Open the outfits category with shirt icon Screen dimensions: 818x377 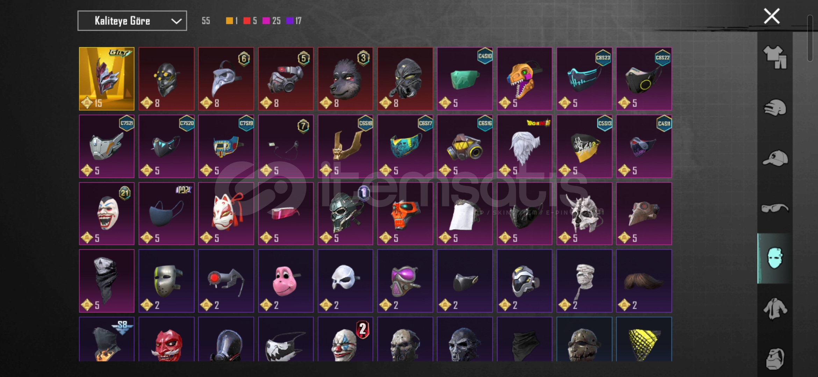(x=775, y=57)
